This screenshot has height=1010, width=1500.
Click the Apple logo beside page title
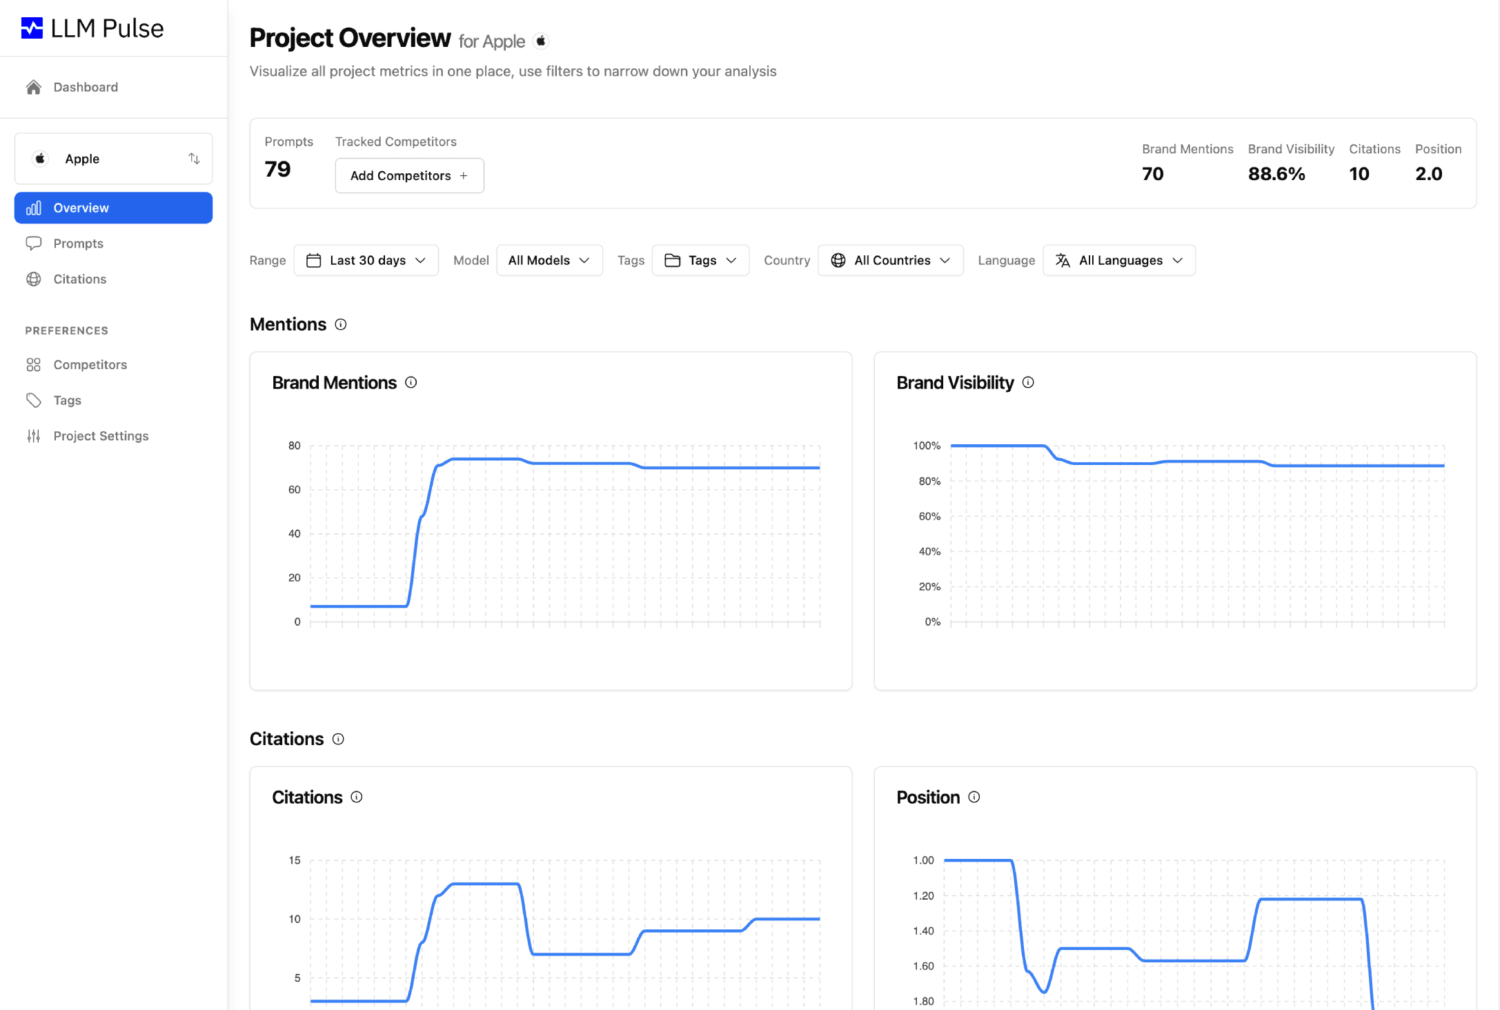click(x=542, y=41)
